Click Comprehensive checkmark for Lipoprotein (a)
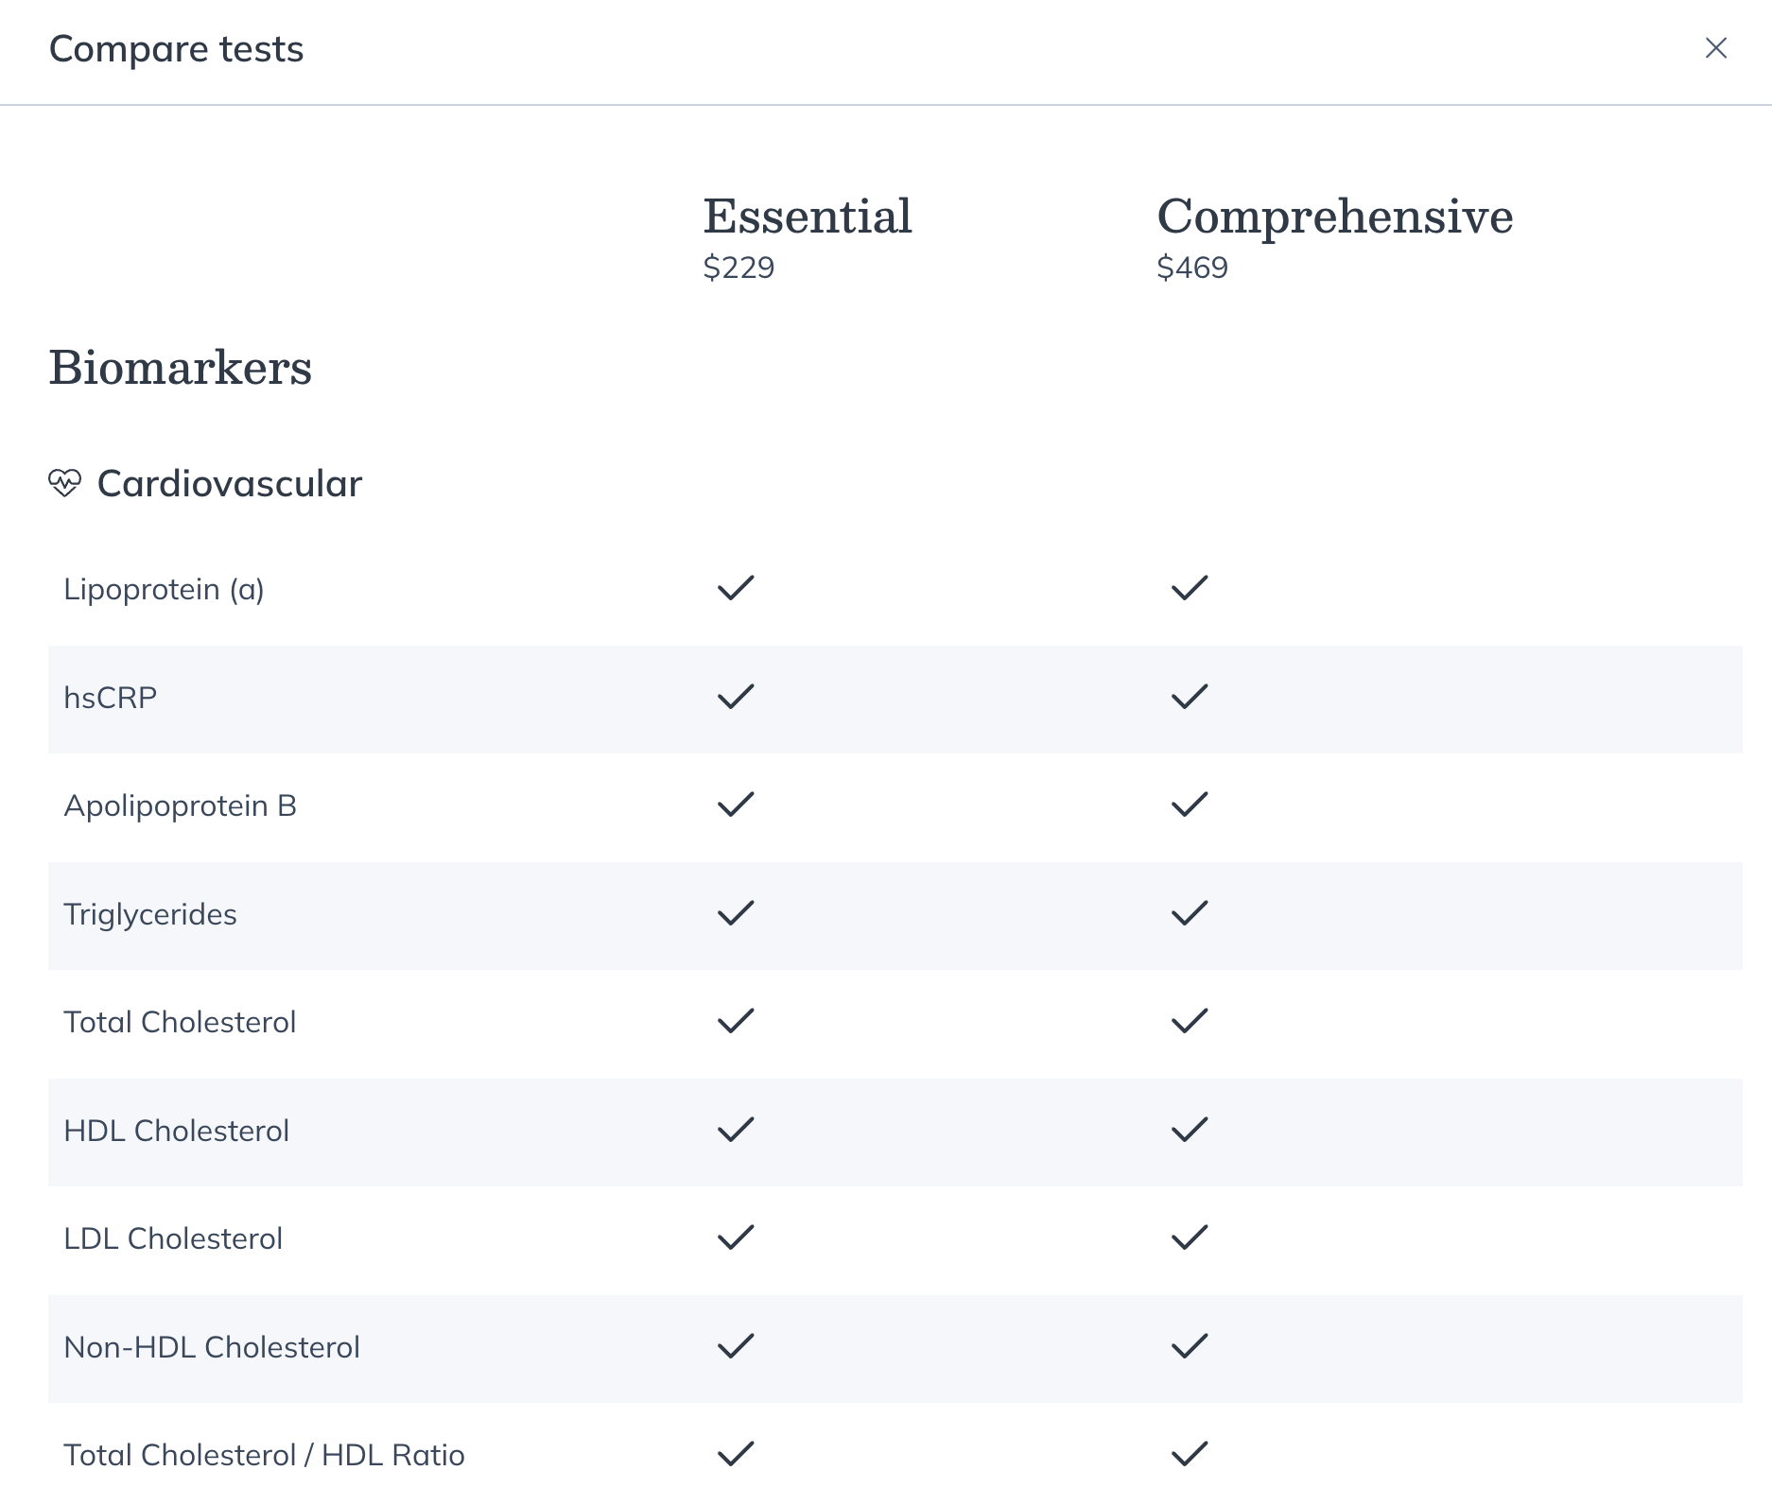This screenshot has width=1772, height=1505. point(1190,588)
